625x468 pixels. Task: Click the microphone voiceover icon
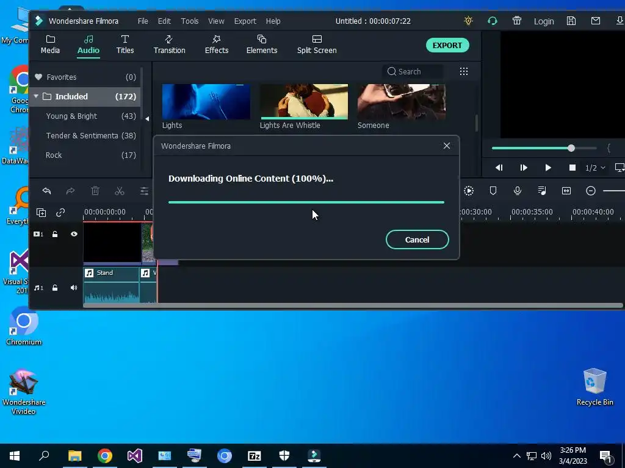pyautogui.click(x=518, y=191)
